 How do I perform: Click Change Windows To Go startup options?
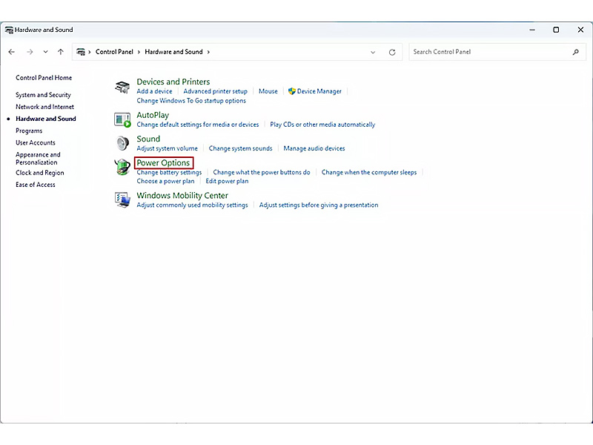191,101
